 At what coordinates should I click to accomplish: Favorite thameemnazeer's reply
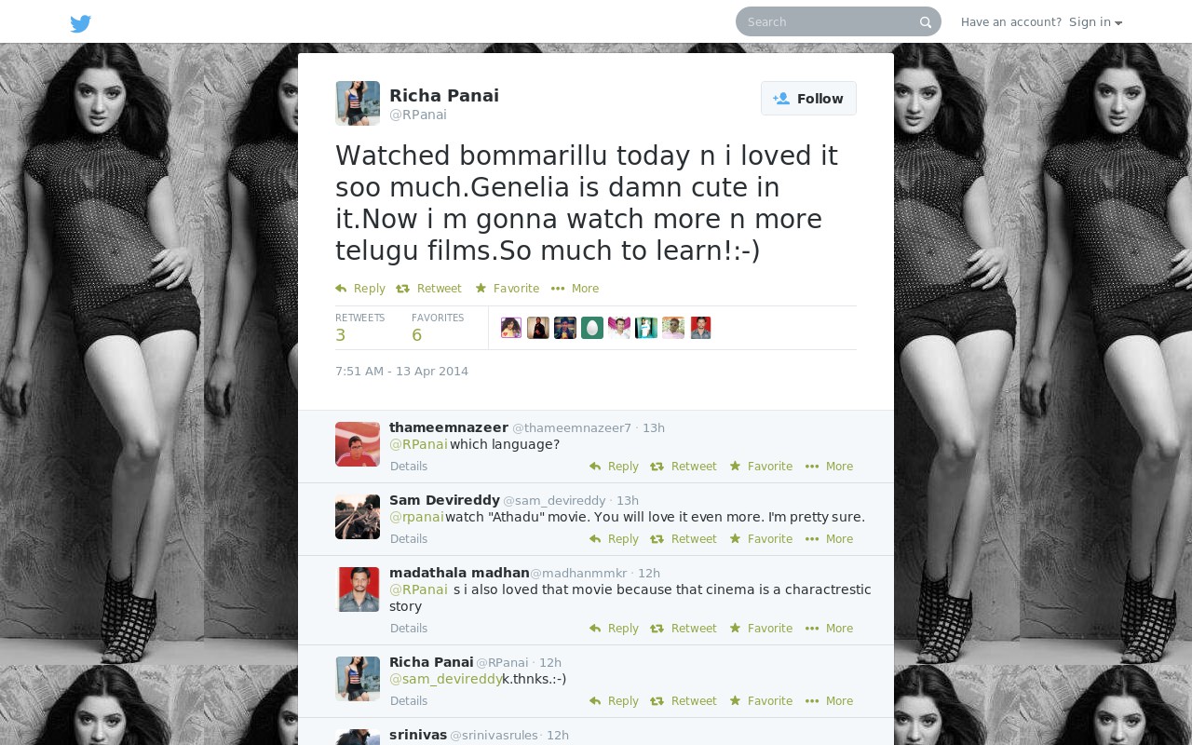coord(761,467)
